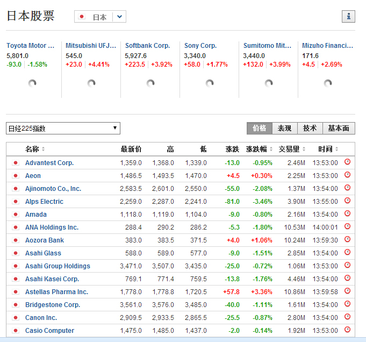Open Aozora Bank stock page
Image resolution: width=366 pixels, height=342 pixels.
tap(45, 240)
